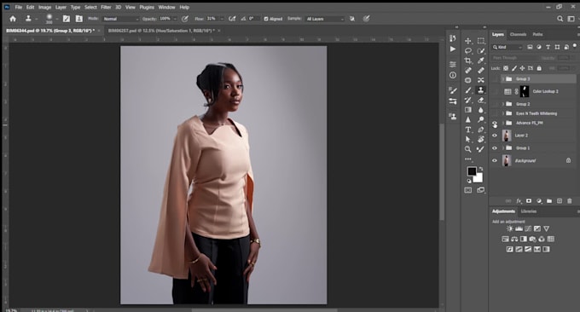Expand the Advance FS_PM folder
The height and width of the screenshot is (312, 580).
(x=503, y=123)
